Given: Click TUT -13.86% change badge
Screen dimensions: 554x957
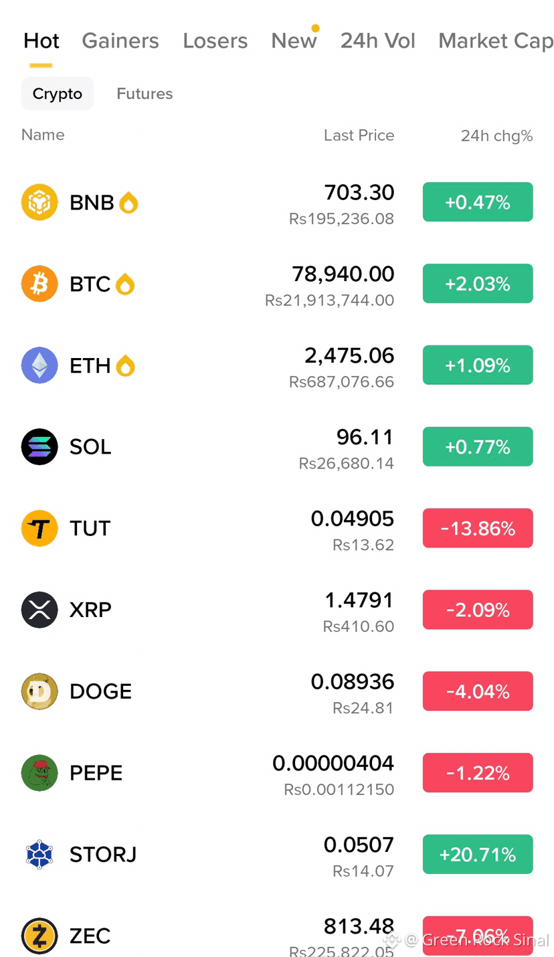Looking at the screenshot, I should (x=478, y=529).
